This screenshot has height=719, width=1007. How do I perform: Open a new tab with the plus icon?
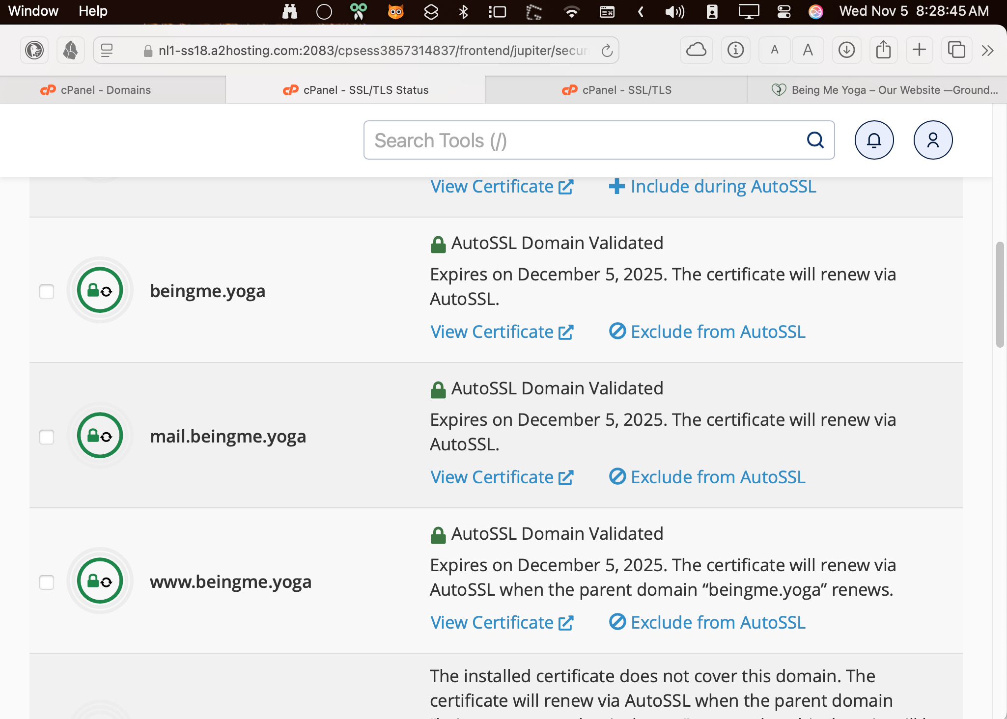pyautogui.click(x=919, y=50)
